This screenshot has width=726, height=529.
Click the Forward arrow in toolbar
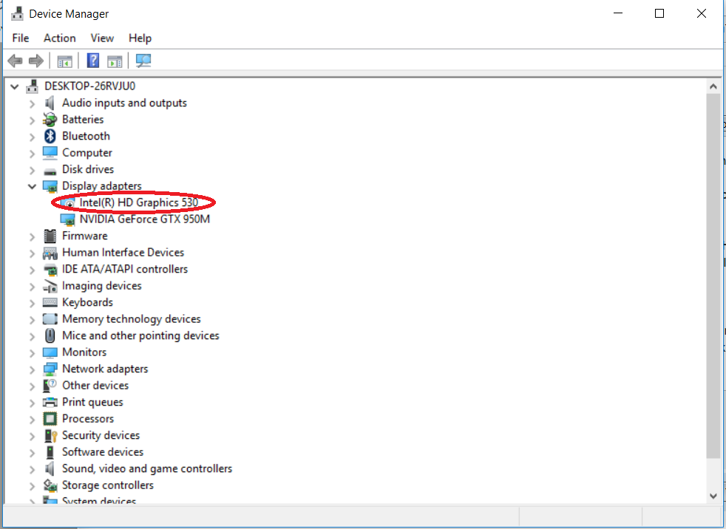(x=35, y=61)
